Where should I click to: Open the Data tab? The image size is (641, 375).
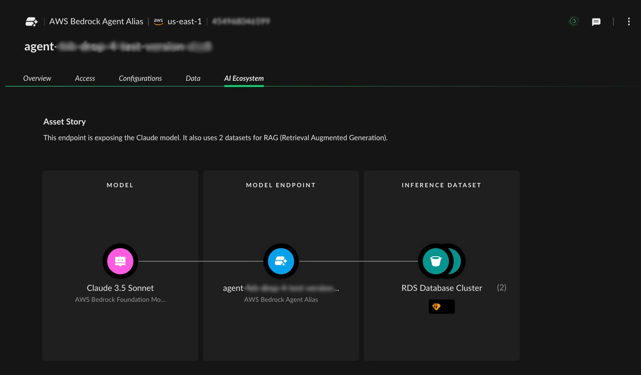tap(193, 78)
